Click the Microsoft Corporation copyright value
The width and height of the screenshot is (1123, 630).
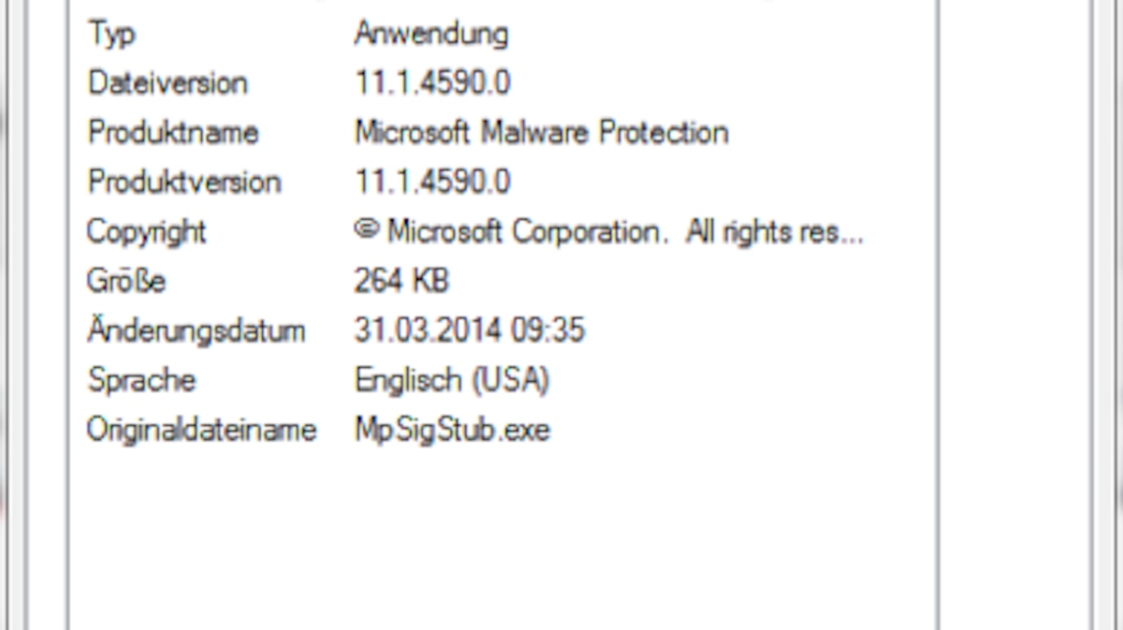coord(608,232)
